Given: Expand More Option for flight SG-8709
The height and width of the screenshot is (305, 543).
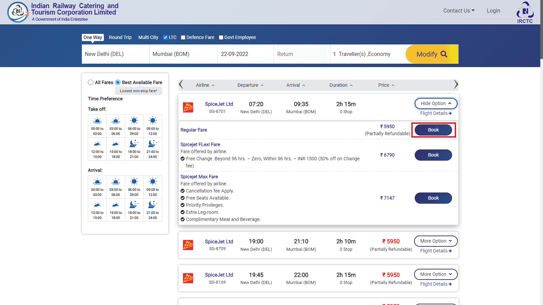Looking at the screenshot, I should [x=436, y=241].
